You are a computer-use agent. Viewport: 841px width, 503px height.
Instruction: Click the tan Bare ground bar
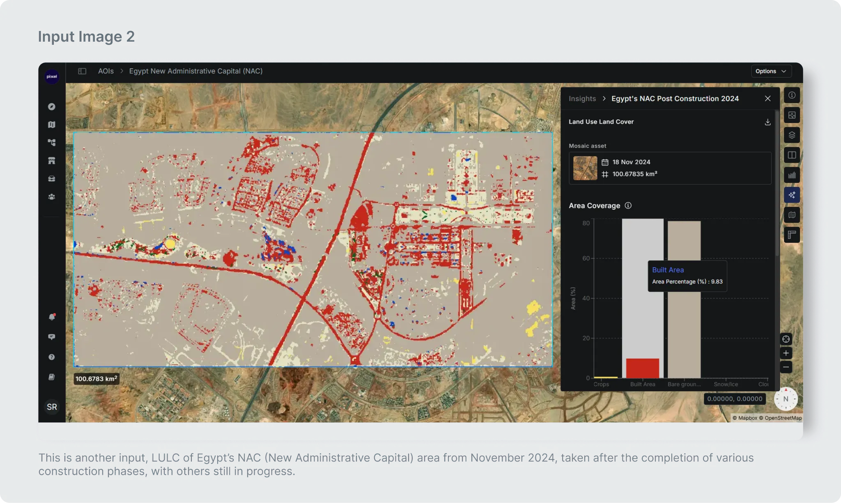coord(684,300)
